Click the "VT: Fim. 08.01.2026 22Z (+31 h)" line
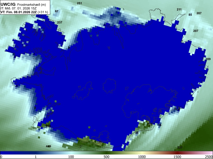213x159 pixels. (24, 12)
